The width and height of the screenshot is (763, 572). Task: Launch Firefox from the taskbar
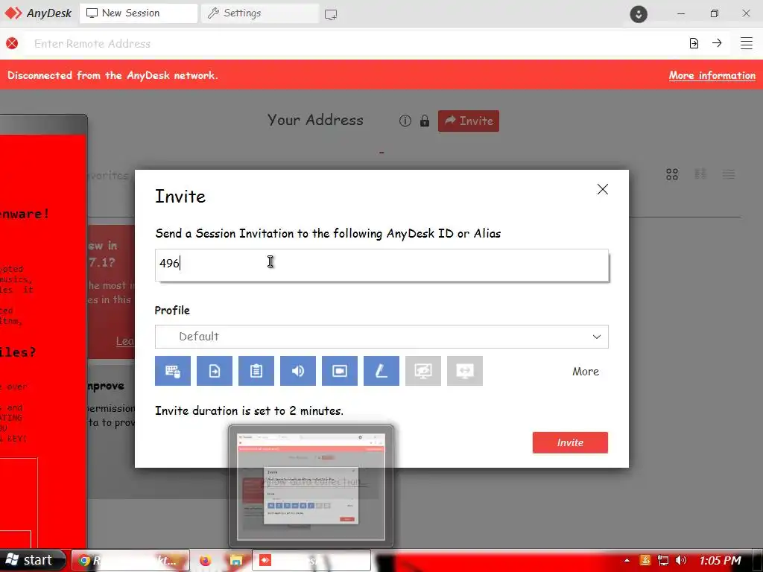tap(206, 561)
